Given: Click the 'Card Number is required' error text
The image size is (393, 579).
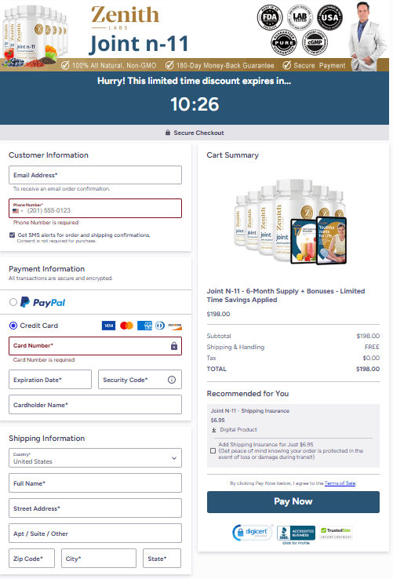Looking at the screenshot, I should 44,359.
